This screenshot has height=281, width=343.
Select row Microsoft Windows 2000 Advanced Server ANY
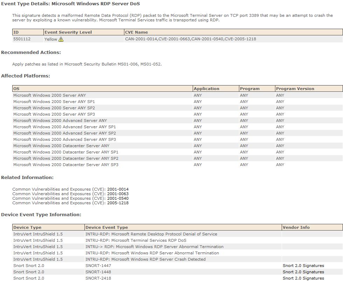(x=178, y=121)
